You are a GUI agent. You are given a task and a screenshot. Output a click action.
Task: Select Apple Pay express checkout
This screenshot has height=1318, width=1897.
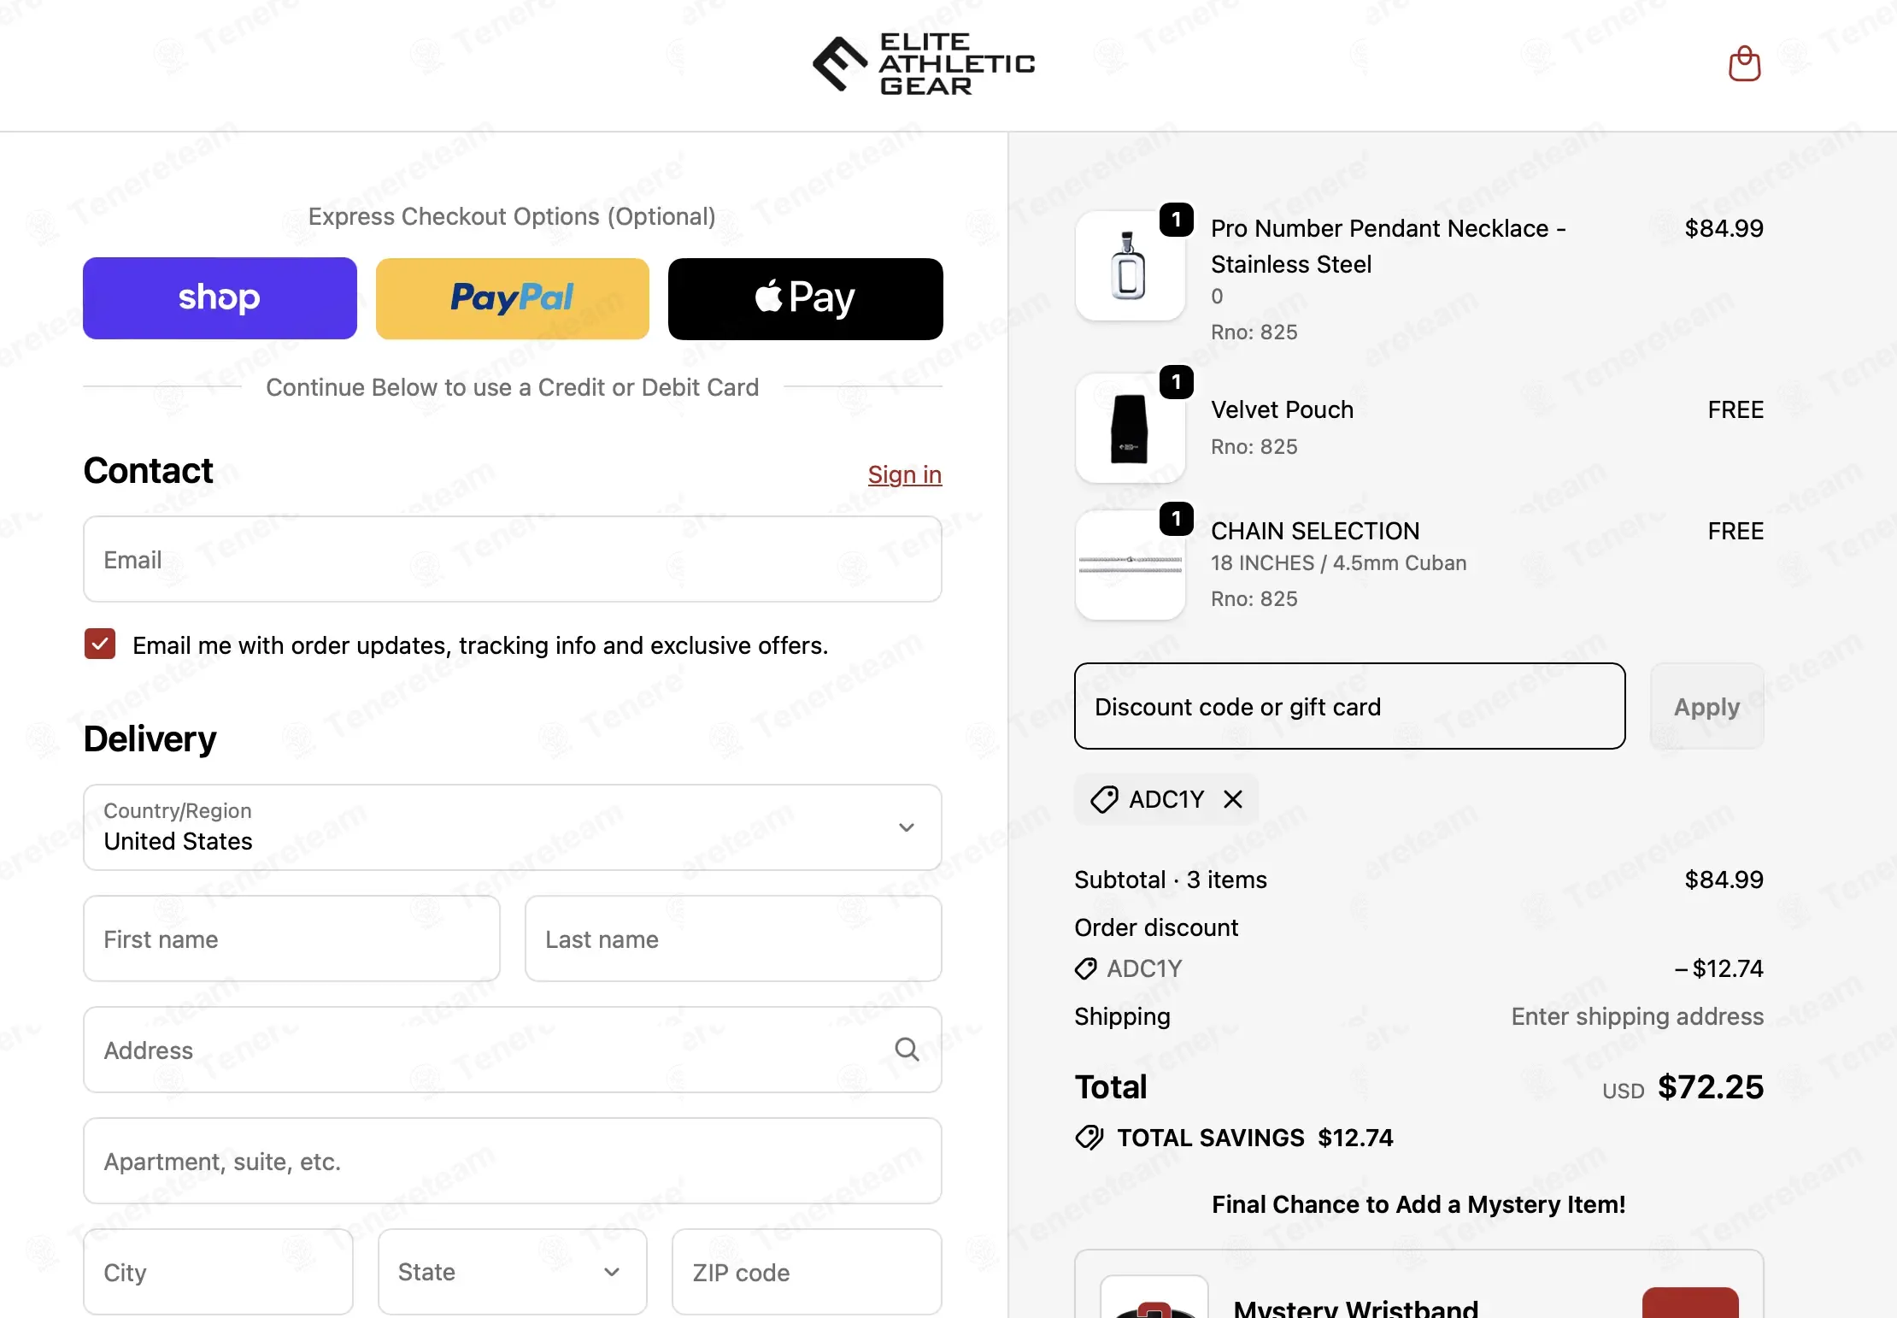806,298
